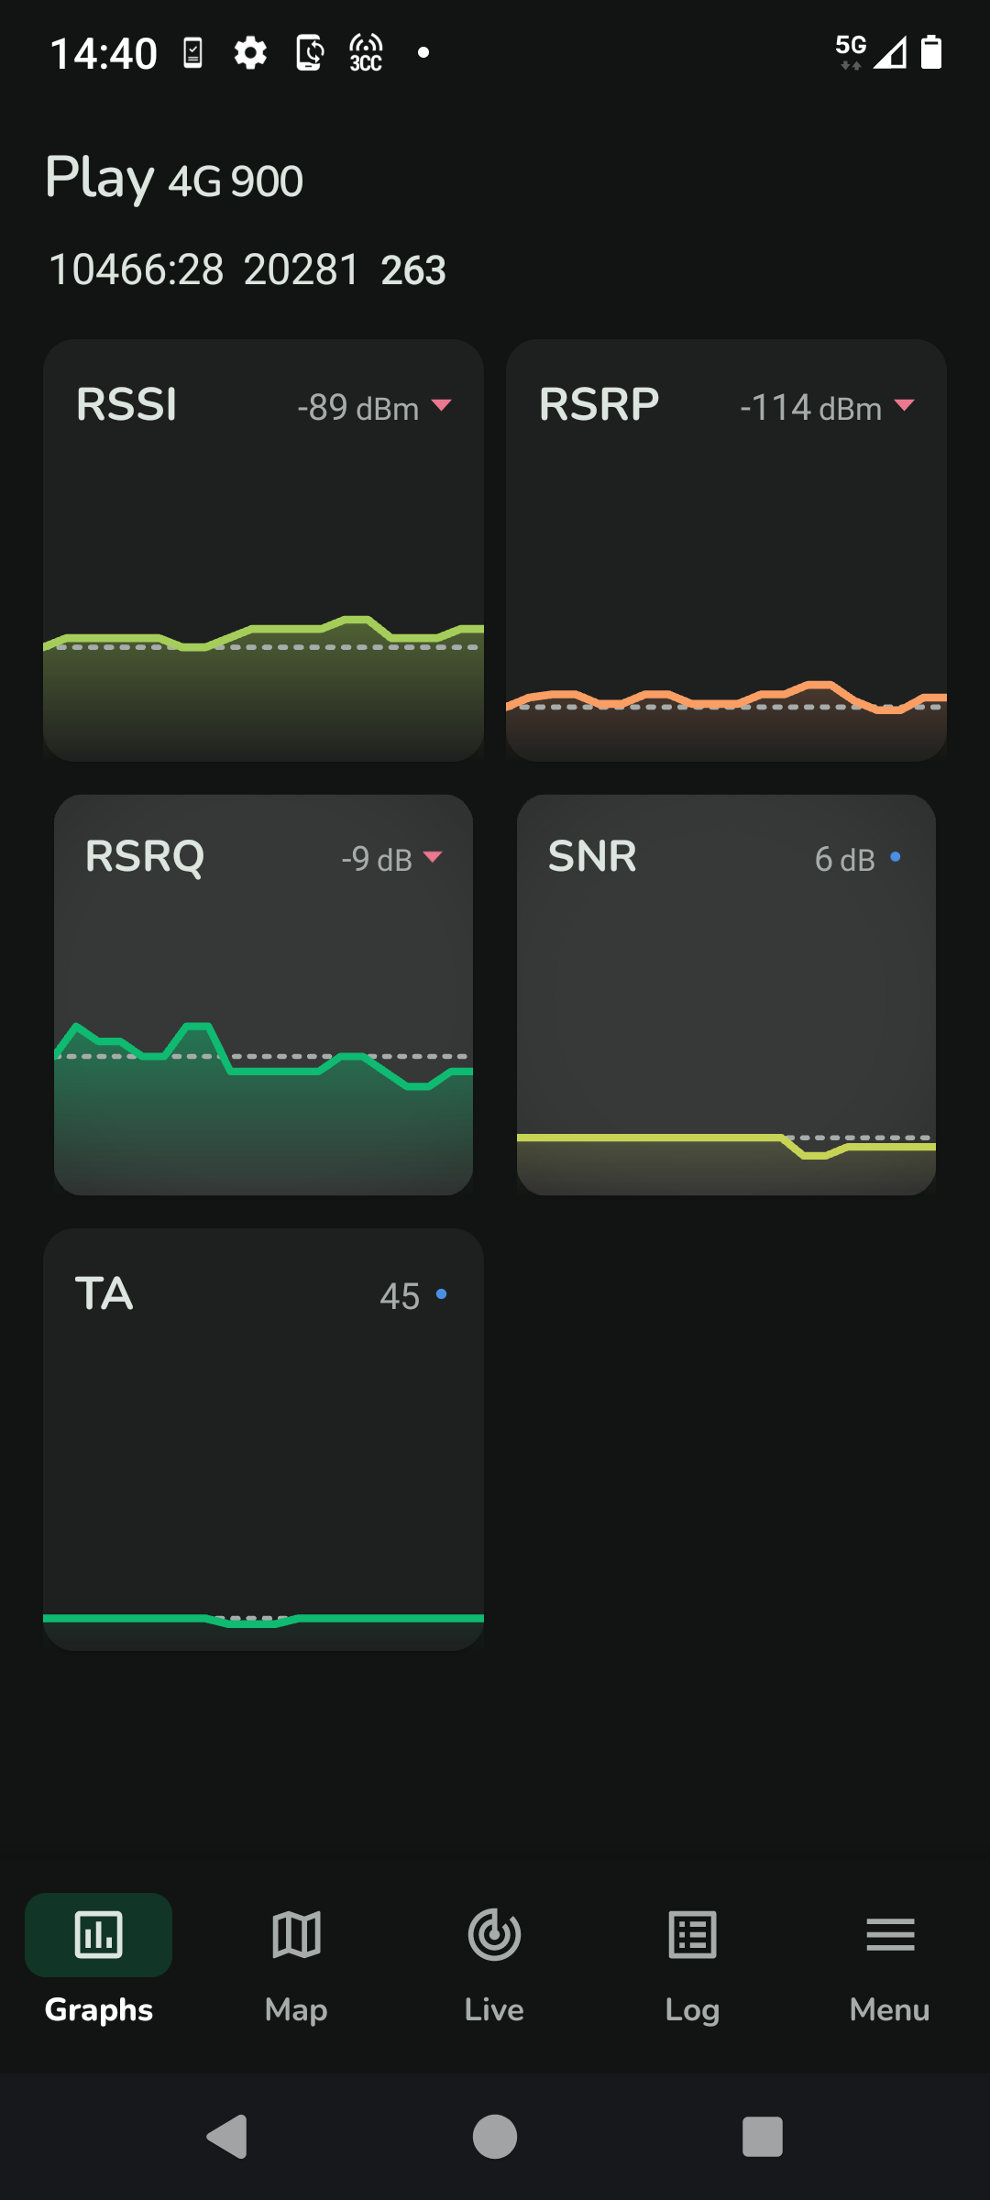Select the Live tab label
Image resolution: width=990 pixels, height=2200 pixels.
tap(494, 2009)
